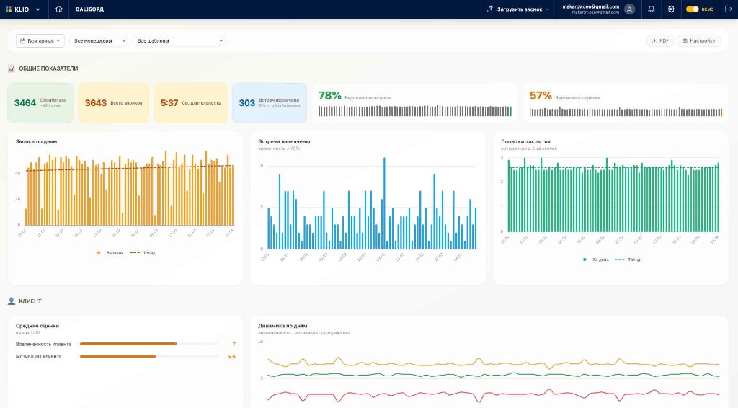This screenshot has width=738, height=408.
Task: Open settings via top bar gear icon
Action: [x=671, y=9]
